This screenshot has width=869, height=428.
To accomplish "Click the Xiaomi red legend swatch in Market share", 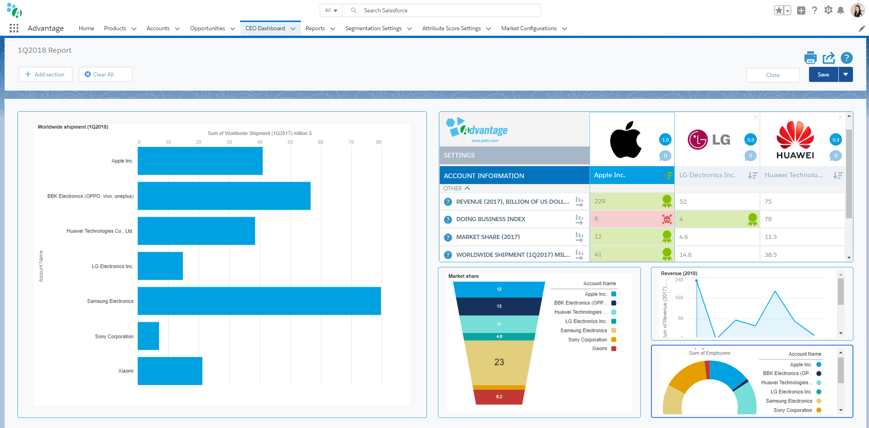I will 614,348.
